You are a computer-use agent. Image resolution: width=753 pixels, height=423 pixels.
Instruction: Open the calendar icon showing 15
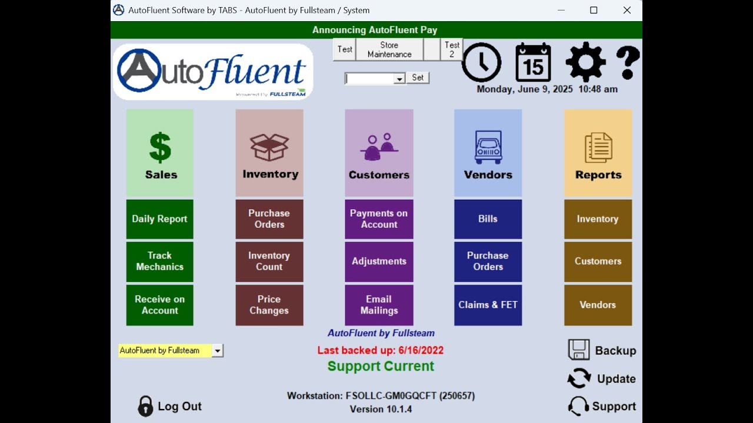tap(533, 62)
